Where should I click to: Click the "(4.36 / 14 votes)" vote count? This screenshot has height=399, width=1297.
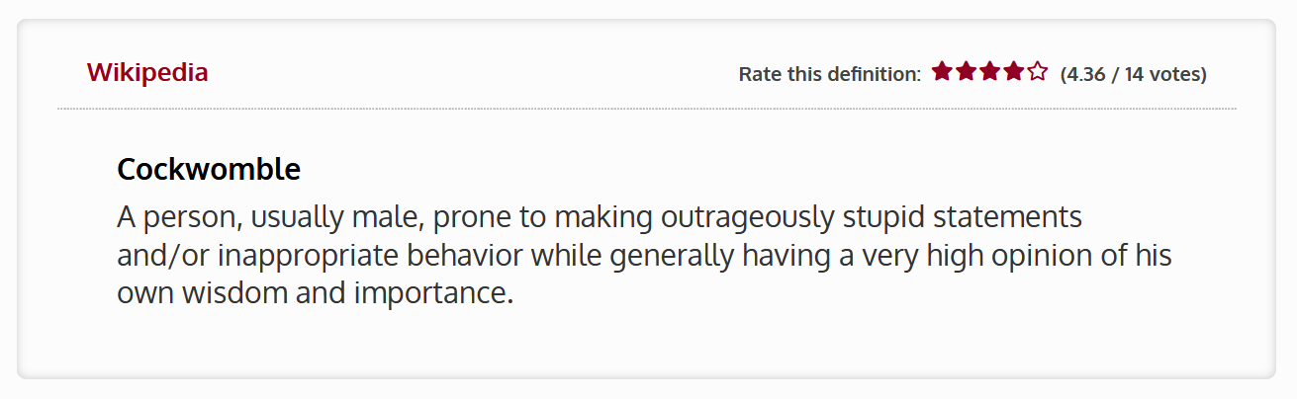[x=1133, y=74]
